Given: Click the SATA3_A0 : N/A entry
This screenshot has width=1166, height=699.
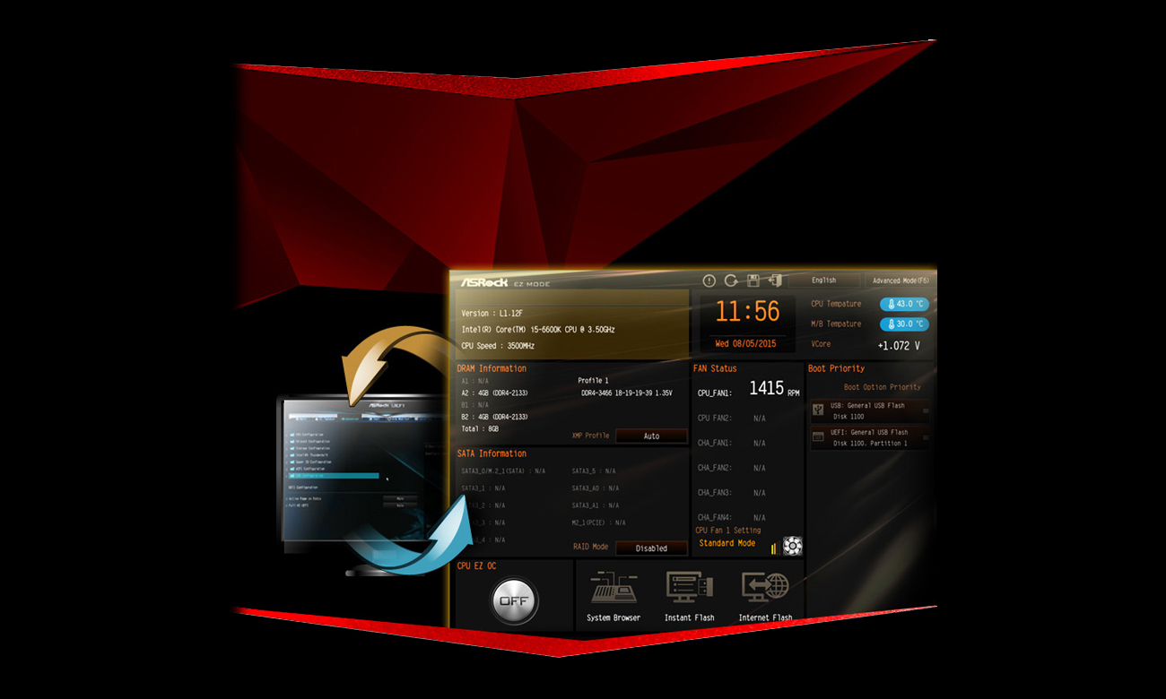Looking at the screenshot, I should pos(596,488).
